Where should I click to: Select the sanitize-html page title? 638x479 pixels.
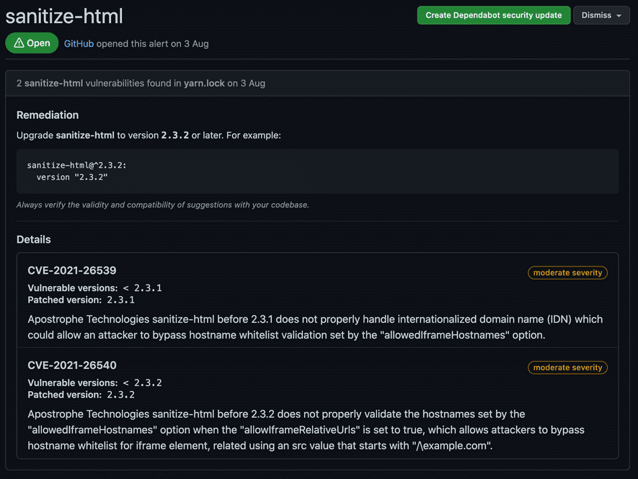(x=64, y=16)
